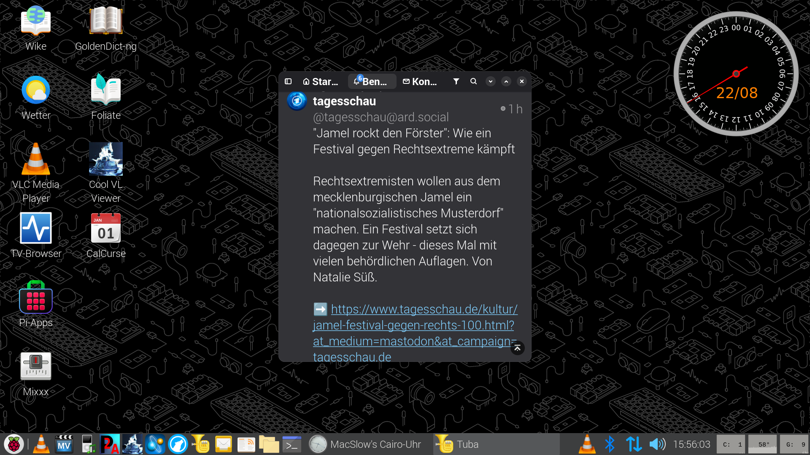Toggle the Tuba sidebar panel icon

click(x=288, y=81)
